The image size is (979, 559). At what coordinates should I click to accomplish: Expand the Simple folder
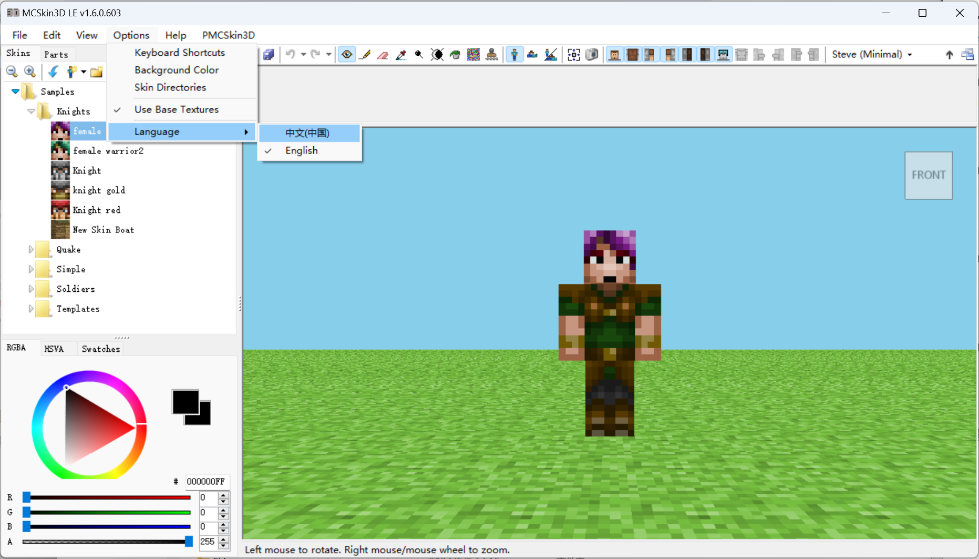(x=31, y=269)
